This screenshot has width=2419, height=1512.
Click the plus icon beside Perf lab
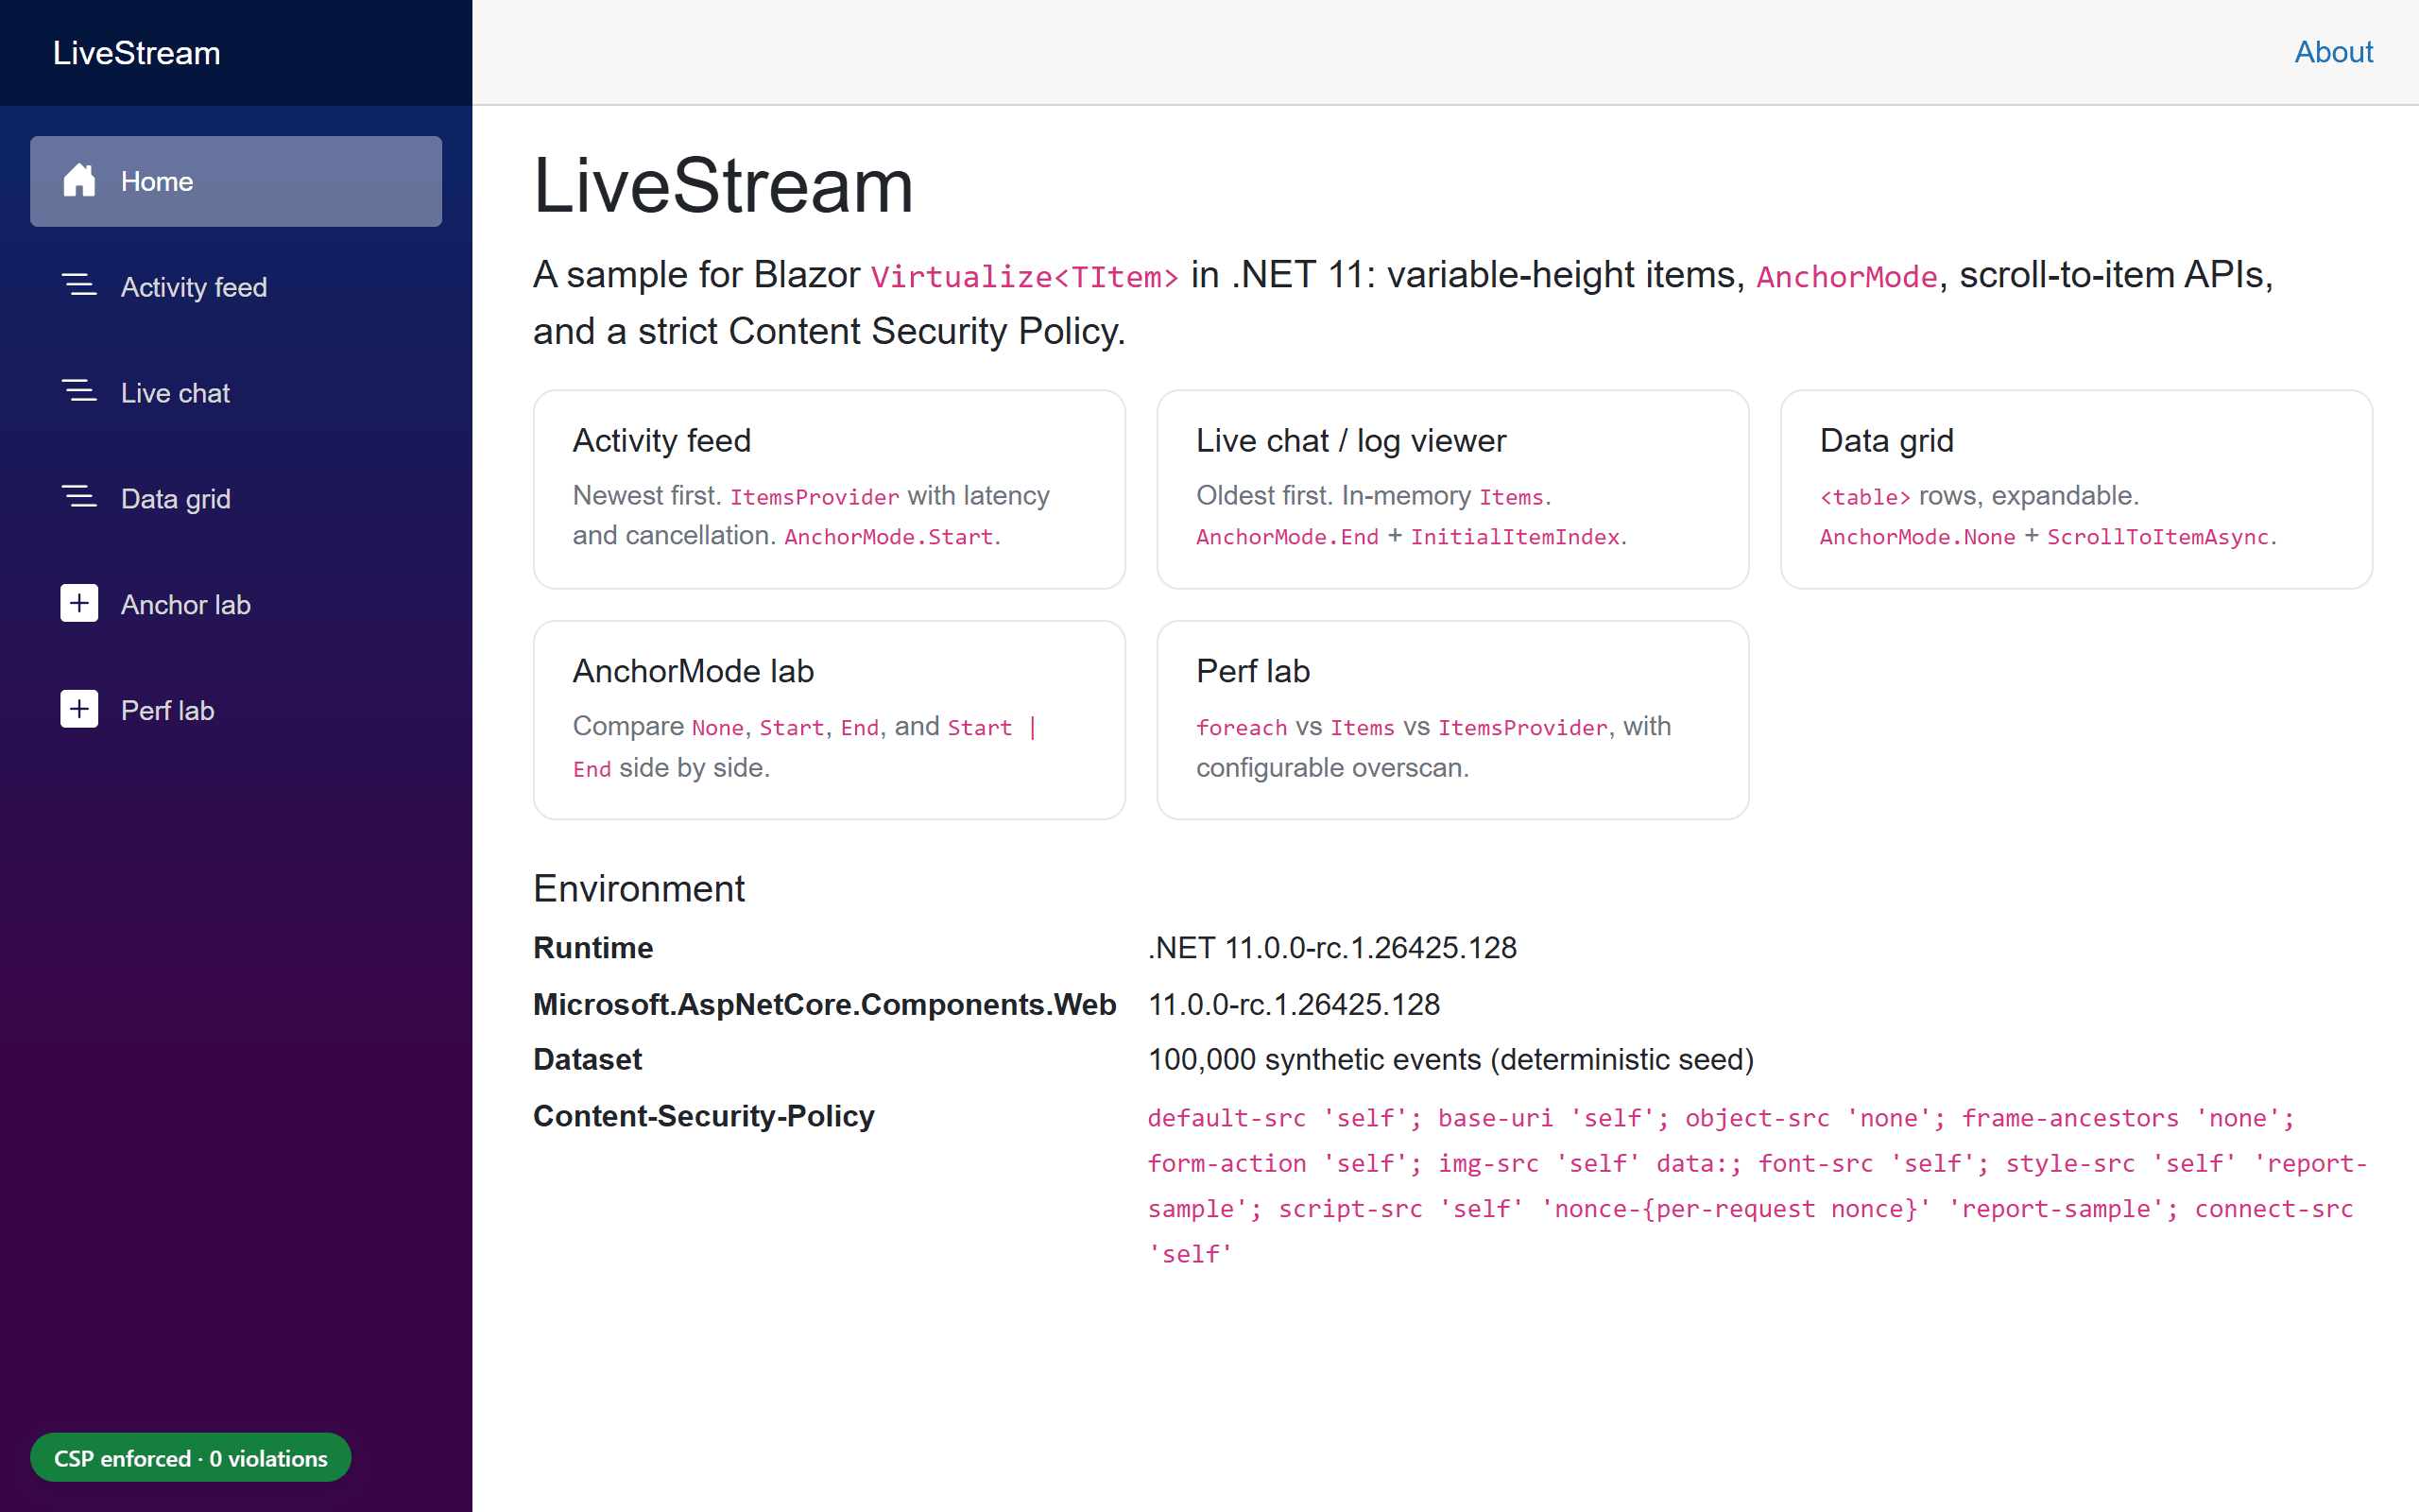coord(79,709)
